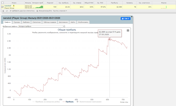Sort by the Подсчет column header
Screen dimensions: 176x106
(x=50, y=3)
